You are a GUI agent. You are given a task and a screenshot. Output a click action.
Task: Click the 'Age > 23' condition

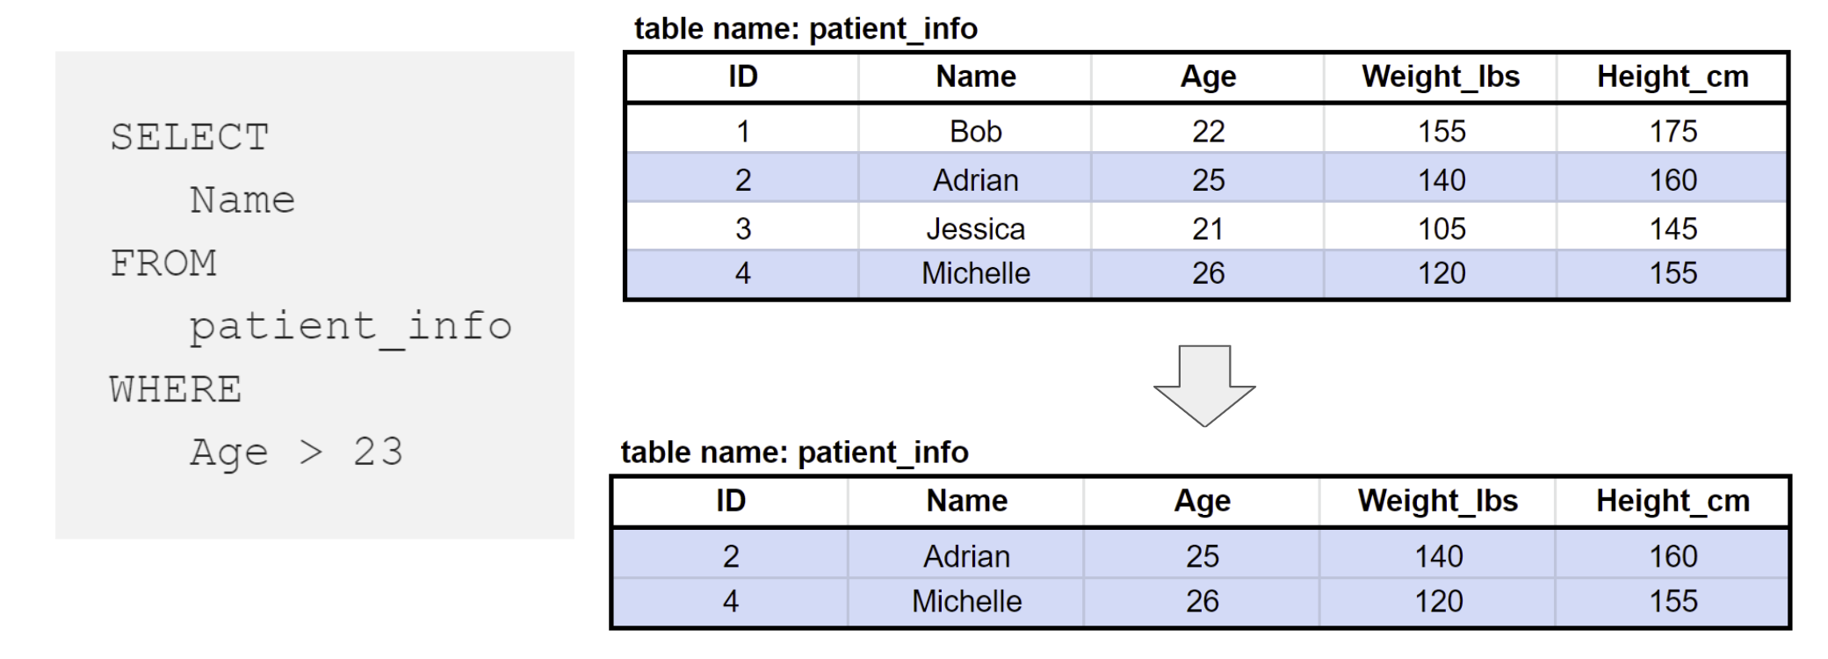click(x=296, y=453)
